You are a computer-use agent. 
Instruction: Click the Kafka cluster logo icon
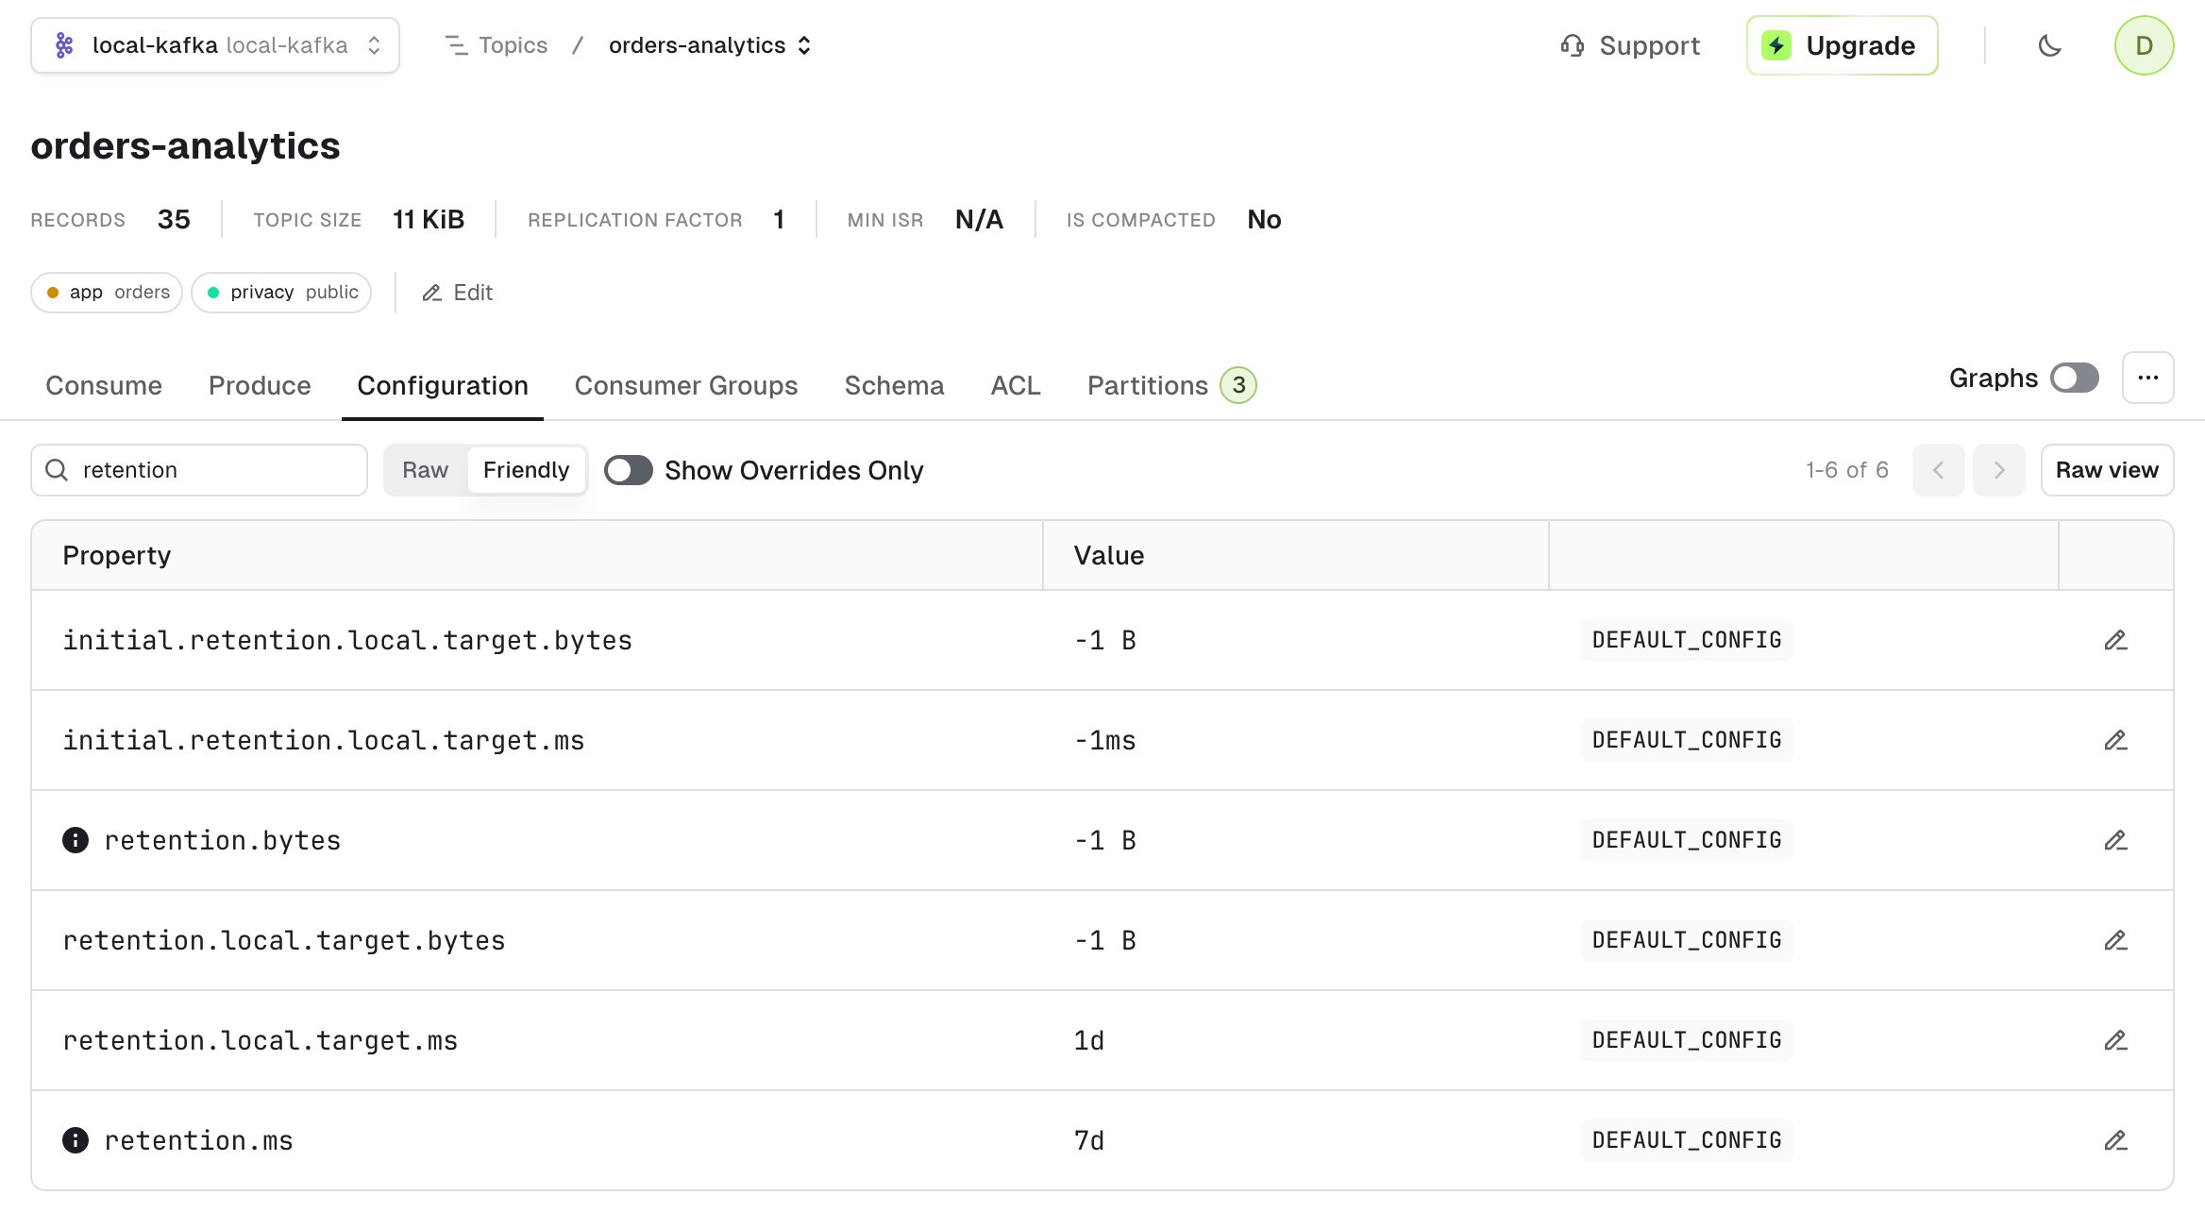[x=64, y=45]
